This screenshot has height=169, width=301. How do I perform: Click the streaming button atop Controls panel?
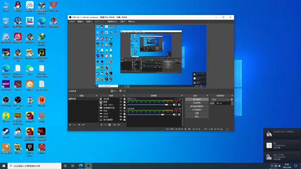click(x=197, y=100)
